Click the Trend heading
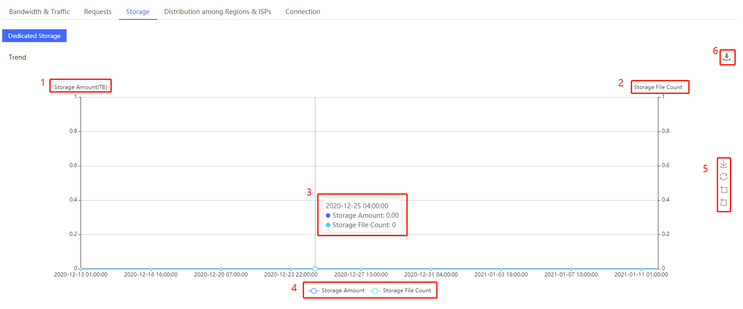 [17, 57]
